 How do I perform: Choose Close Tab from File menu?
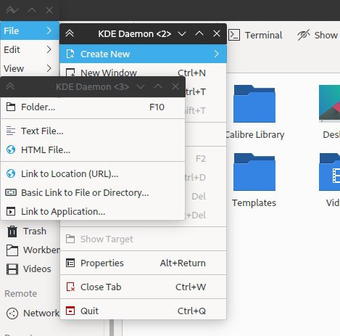pyautogui.click(x=143, y=287)
